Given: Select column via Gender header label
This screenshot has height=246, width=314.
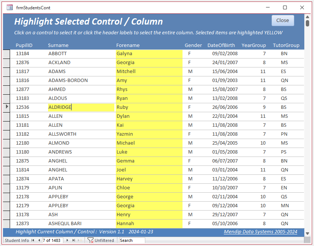Looking at the screenshot, I should pos(193,45).
